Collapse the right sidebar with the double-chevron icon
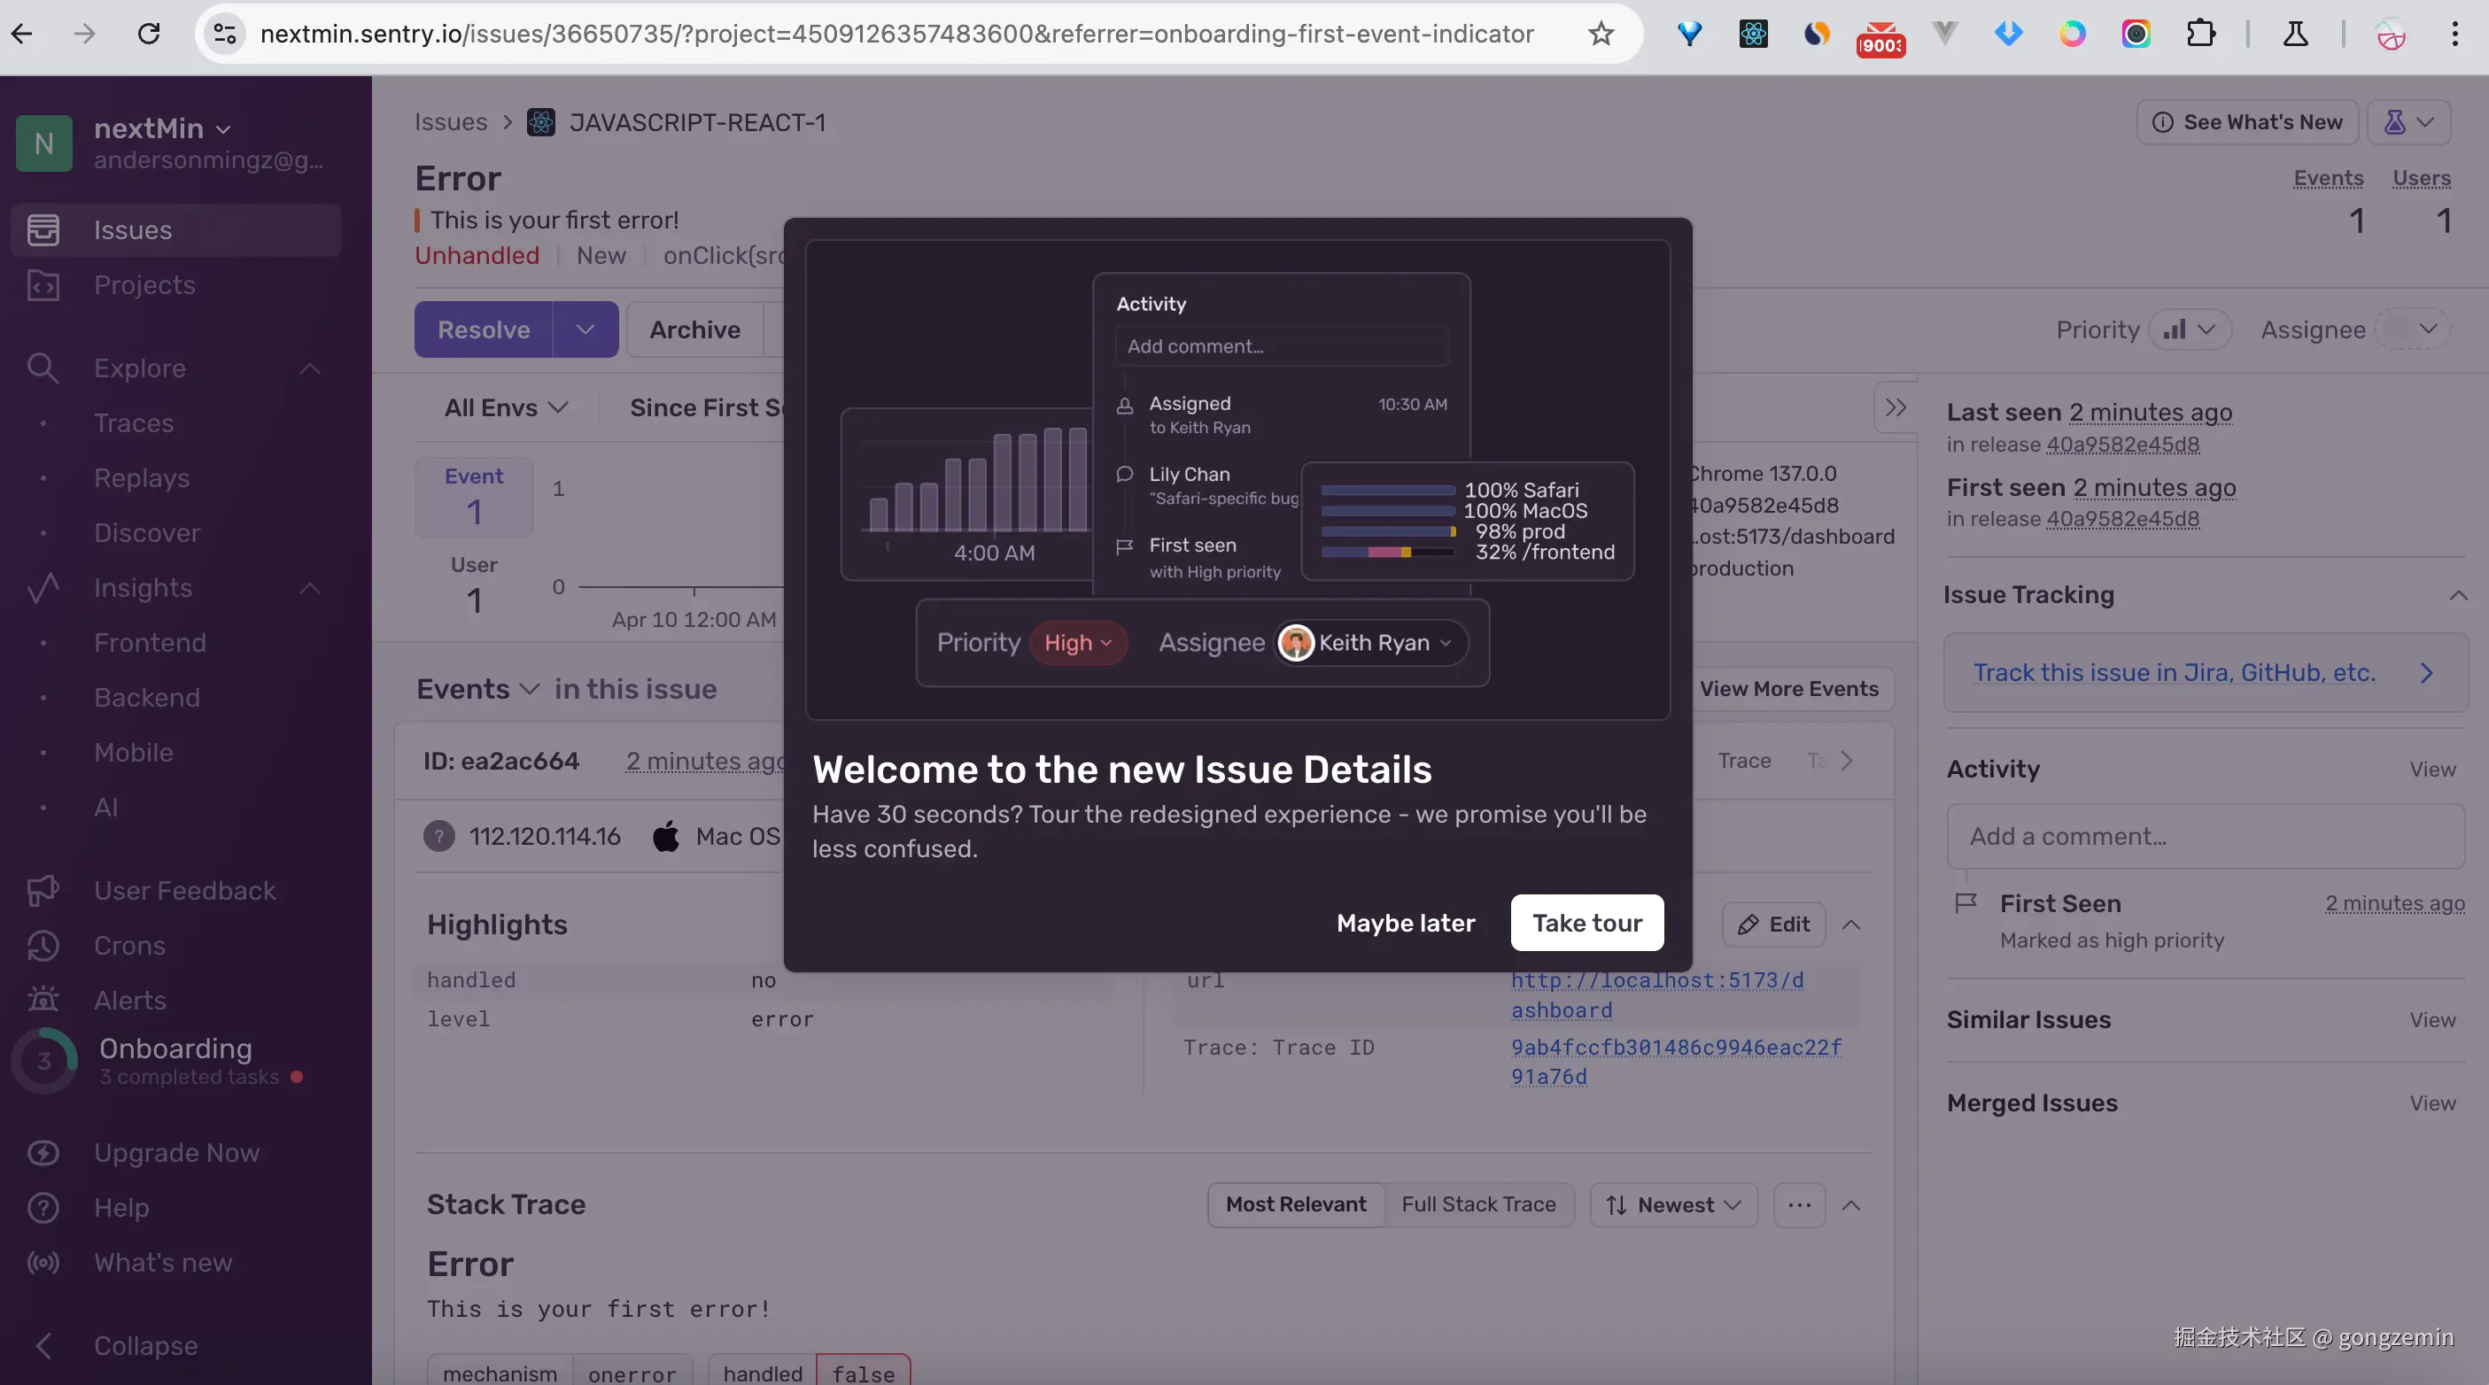 [1895, 407]
